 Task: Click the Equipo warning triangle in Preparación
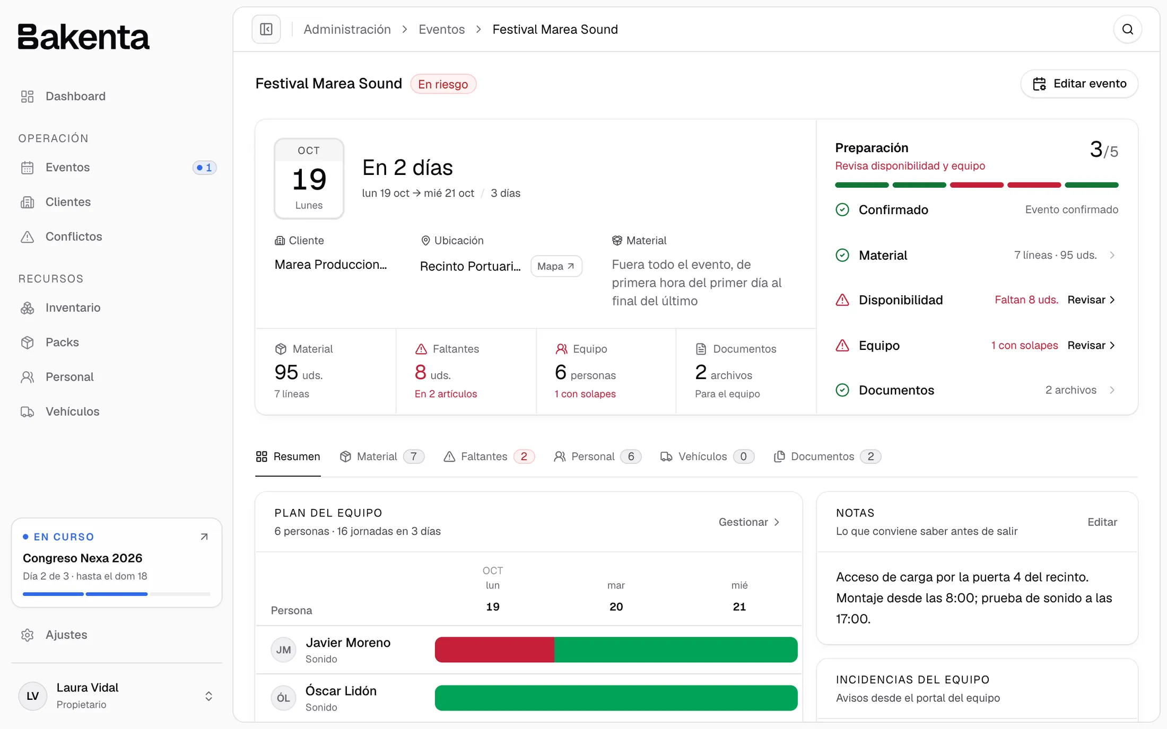point(842,346)
